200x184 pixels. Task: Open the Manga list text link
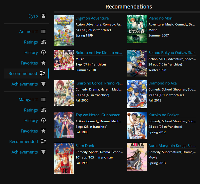[x=28, y=99]
